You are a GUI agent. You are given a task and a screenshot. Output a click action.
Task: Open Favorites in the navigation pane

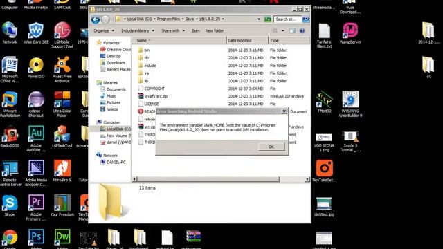(111, 43)
